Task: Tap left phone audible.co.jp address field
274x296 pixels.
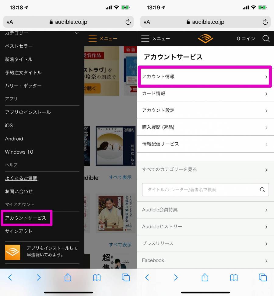Action: pos(68,22)
